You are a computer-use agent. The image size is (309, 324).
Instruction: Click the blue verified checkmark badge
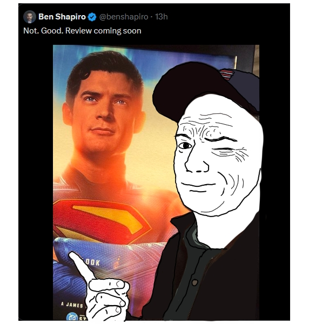92,17
